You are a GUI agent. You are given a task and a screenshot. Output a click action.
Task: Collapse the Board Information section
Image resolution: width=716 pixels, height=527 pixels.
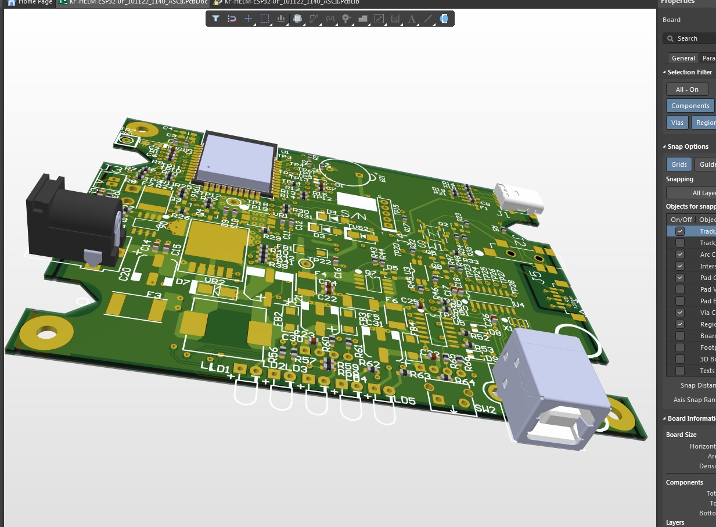click(x=665, y=418)
